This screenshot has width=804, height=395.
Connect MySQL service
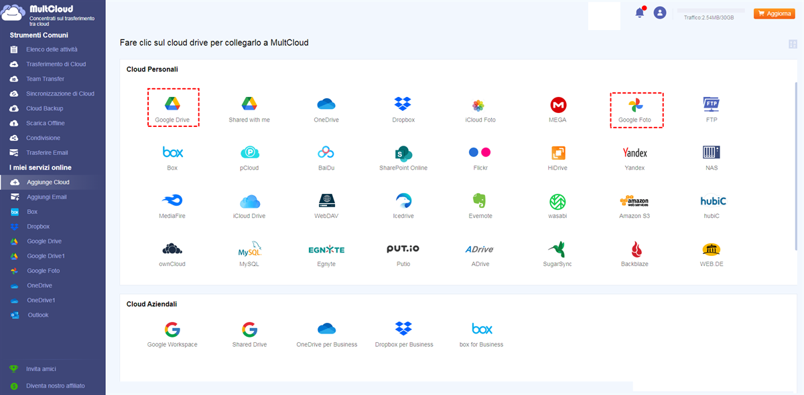[x=249, y=249]
